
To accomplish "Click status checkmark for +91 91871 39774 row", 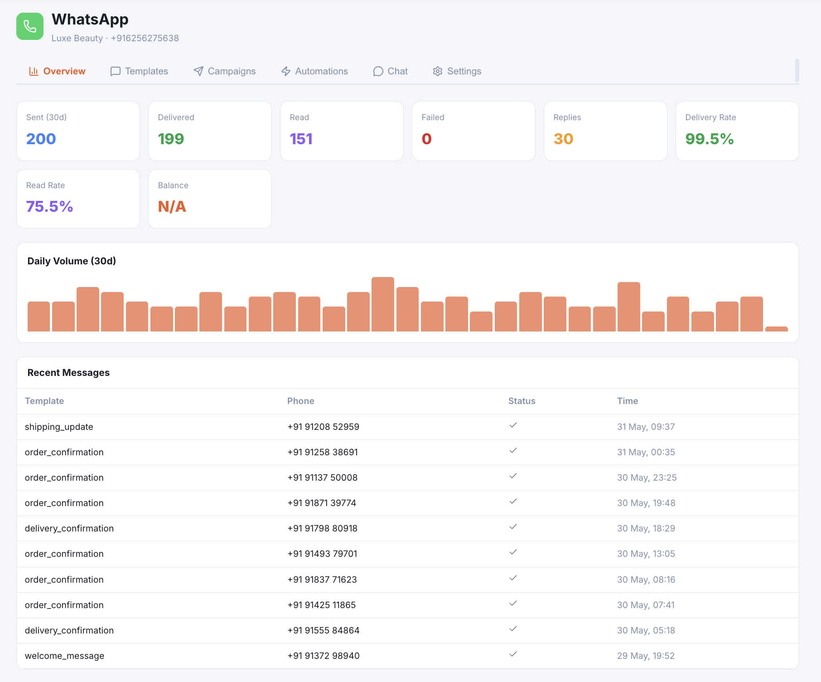I will coord(513,502).
